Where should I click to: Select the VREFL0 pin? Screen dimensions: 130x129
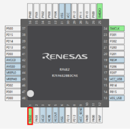pyautogui.click(x=13, y=73)
